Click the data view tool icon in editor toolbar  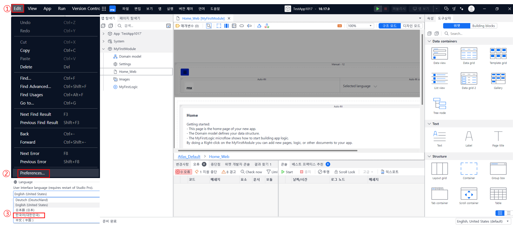pos(234,26)
